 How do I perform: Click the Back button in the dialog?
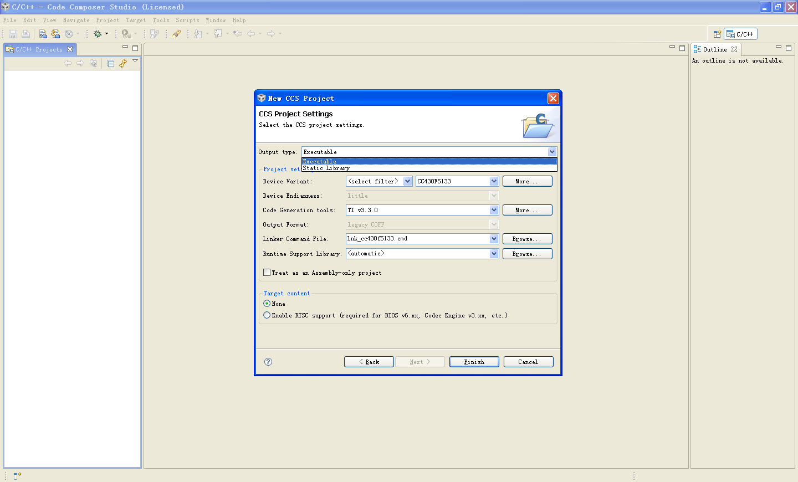[369, 362]
